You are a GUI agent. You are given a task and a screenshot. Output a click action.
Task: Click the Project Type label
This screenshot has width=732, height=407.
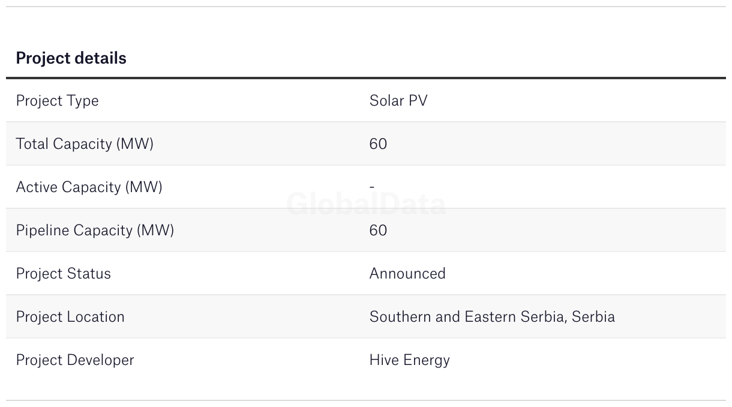pyautogui.click(x=57, y=101)
